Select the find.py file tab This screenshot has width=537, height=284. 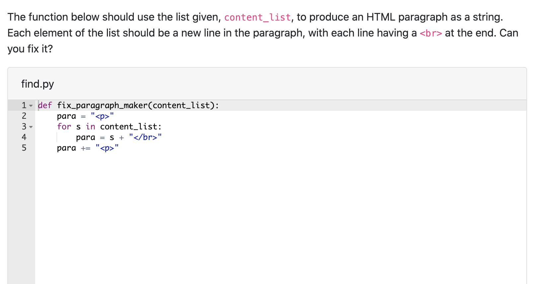(38, 84)
